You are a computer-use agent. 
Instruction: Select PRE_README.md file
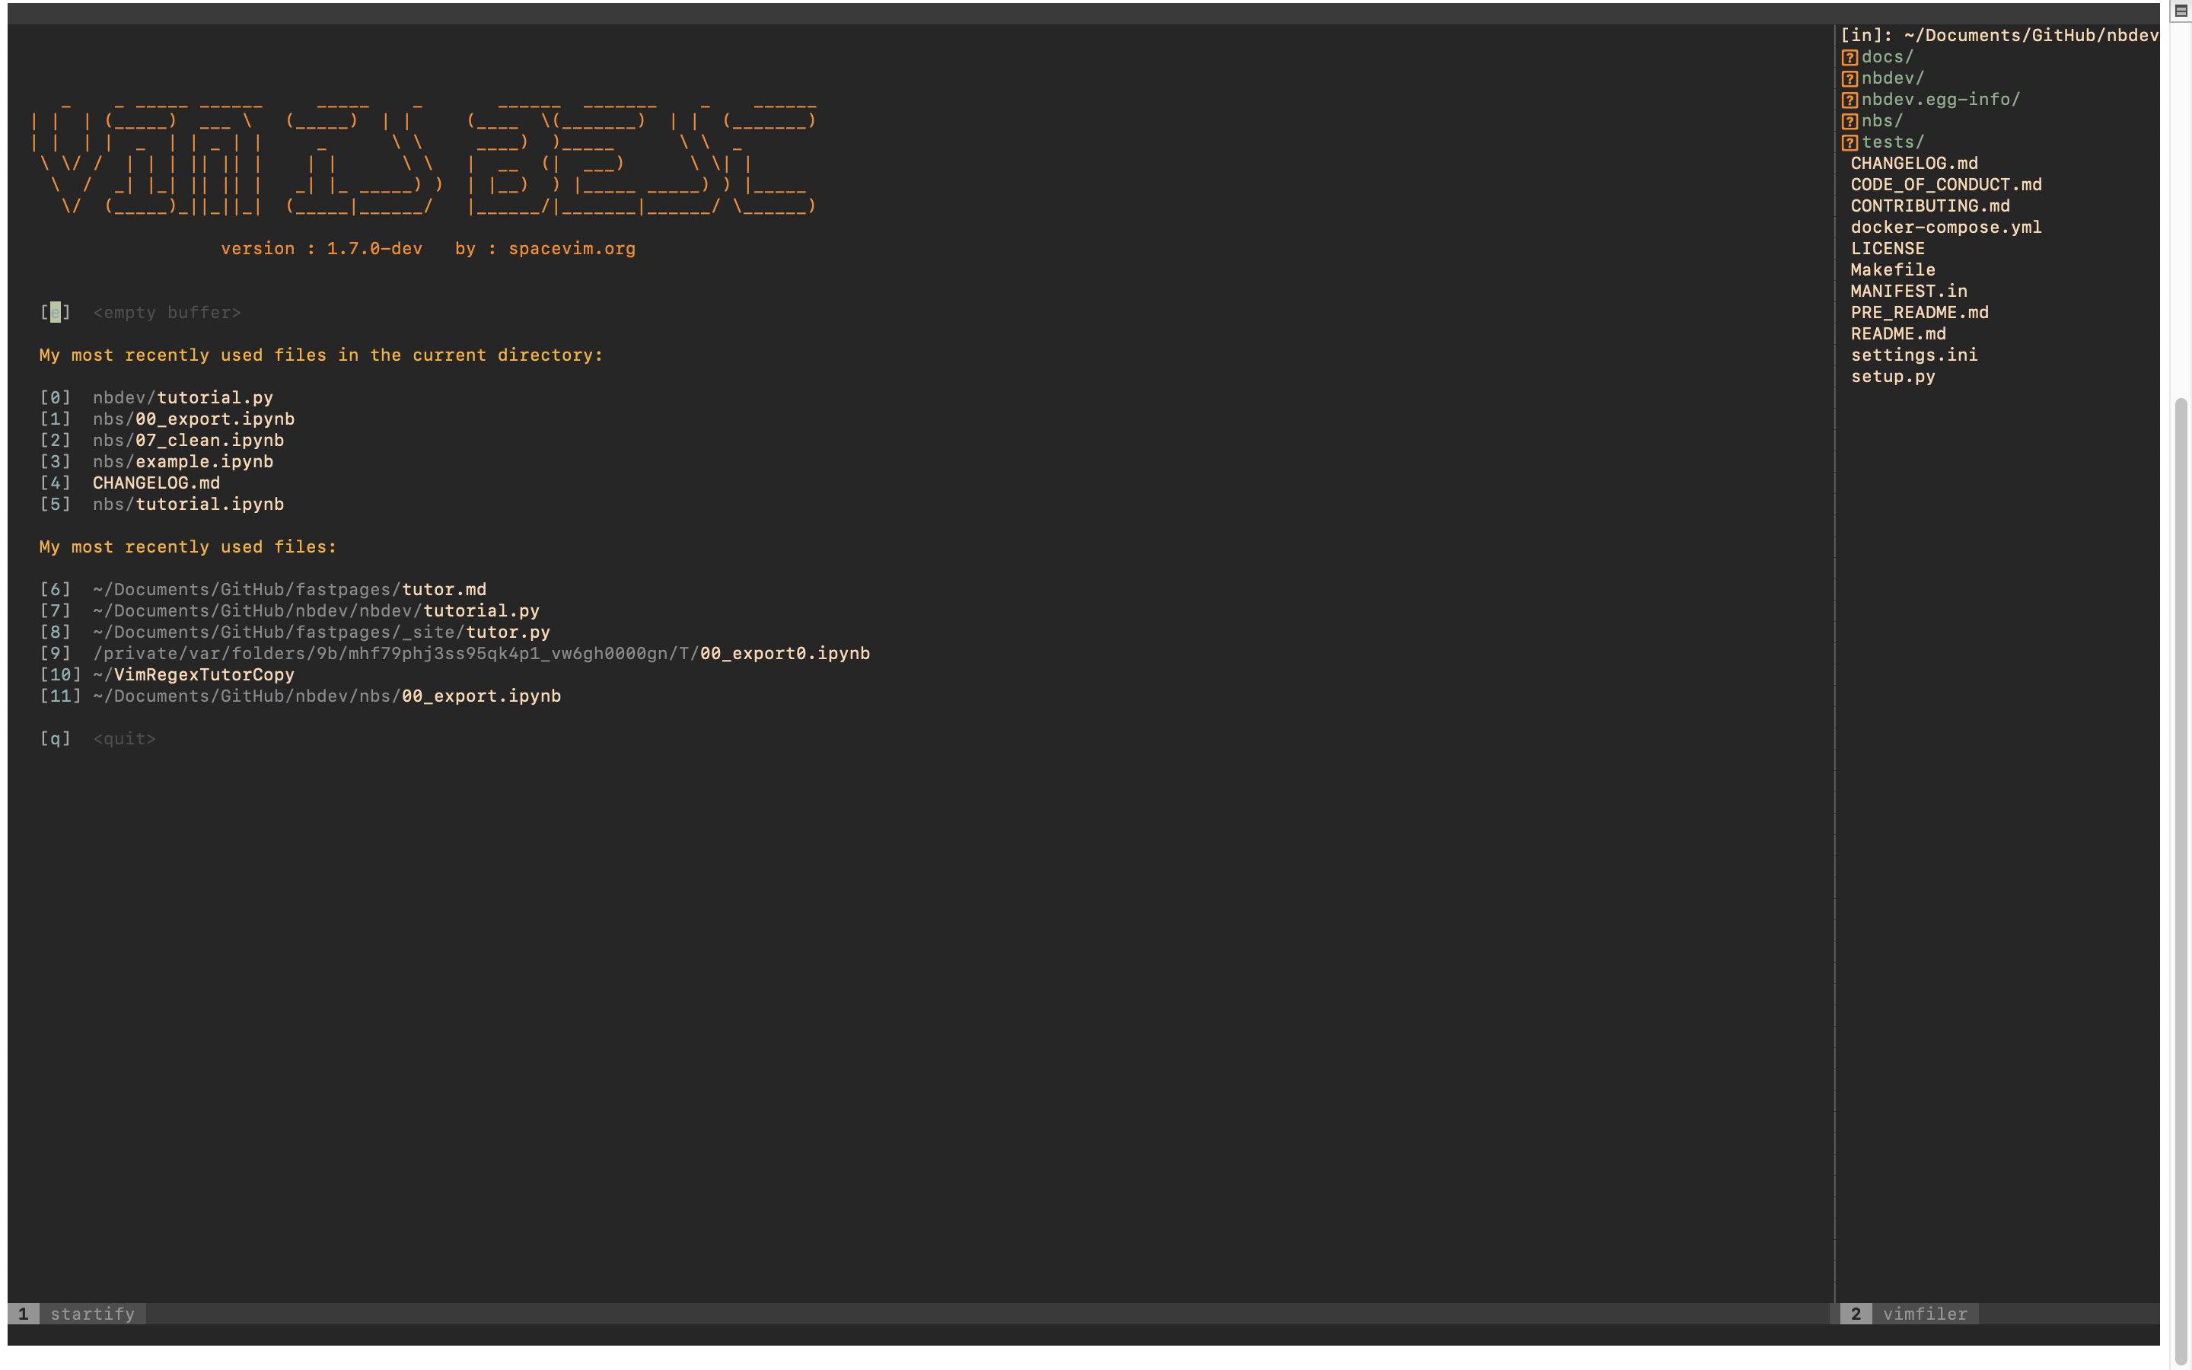pyautogui.click(x=1920, y=313)
